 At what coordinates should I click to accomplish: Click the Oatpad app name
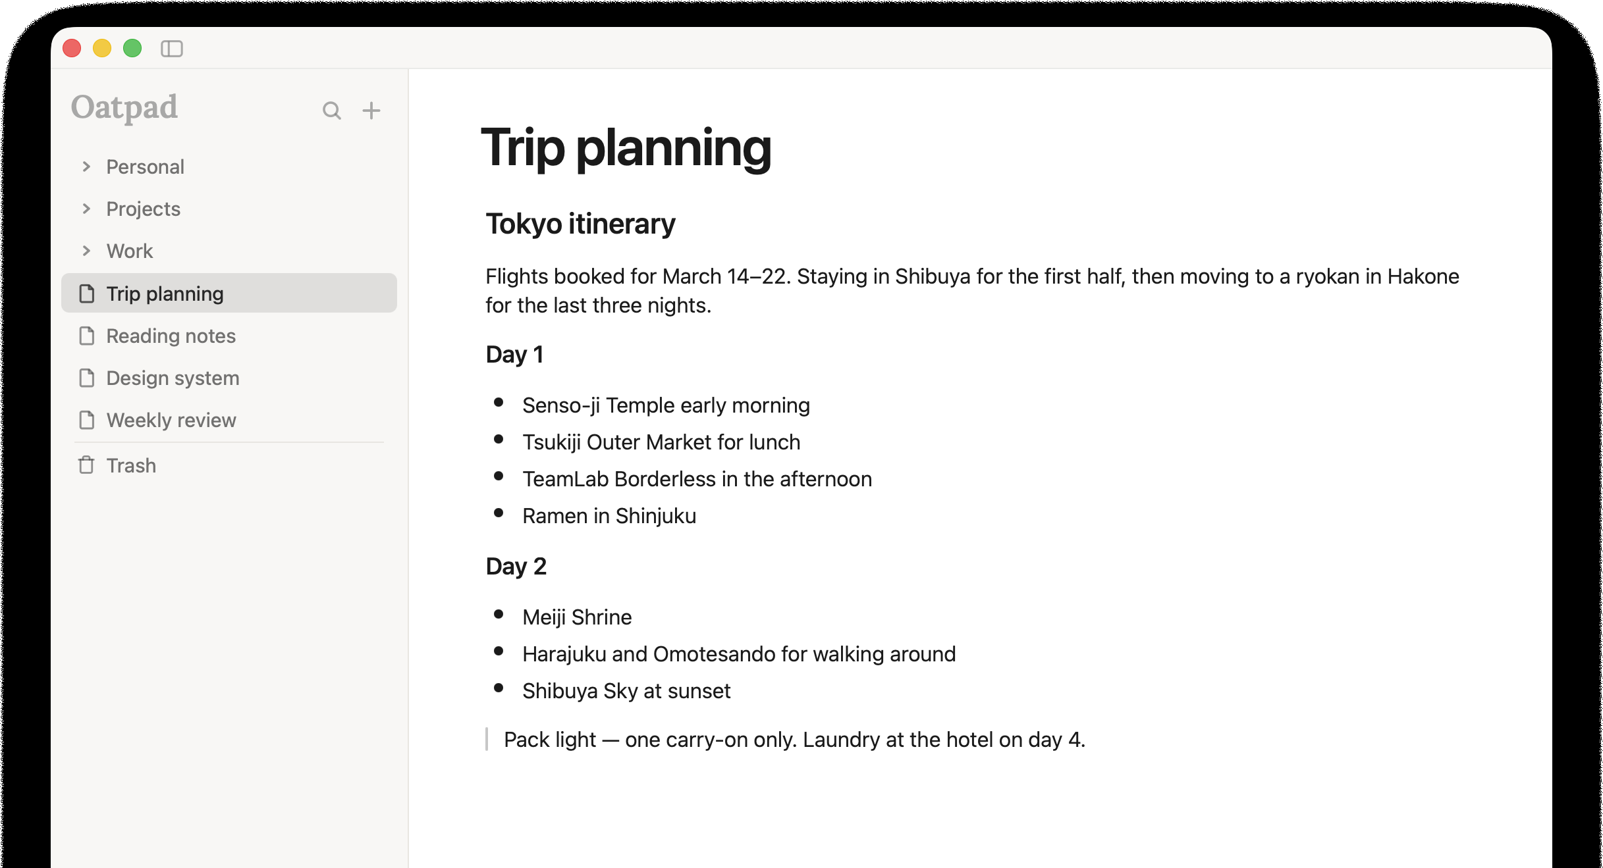pos(124,107)
